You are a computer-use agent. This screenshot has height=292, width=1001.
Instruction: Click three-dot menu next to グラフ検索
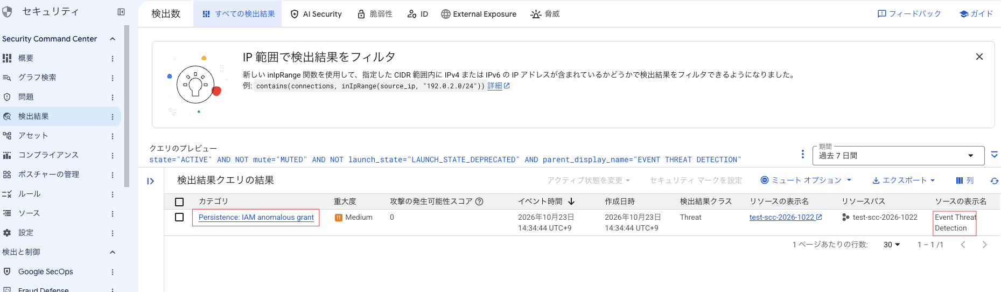113,78
